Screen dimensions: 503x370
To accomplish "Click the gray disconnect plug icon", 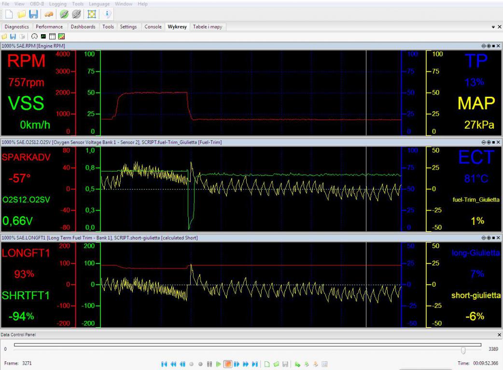I will (x=77, y=15).
